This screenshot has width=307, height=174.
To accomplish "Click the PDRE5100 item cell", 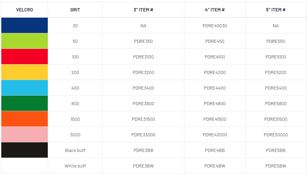I will pos(276,57).
